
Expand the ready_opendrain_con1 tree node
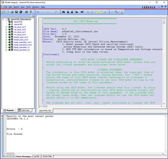point(6,42)
